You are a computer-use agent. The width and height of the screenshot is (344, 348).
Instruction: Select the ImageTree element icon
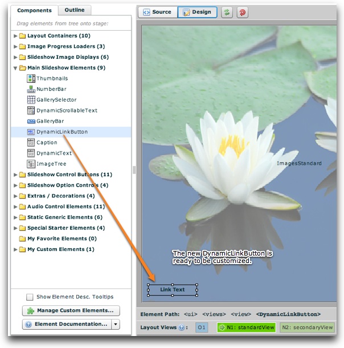31,164
